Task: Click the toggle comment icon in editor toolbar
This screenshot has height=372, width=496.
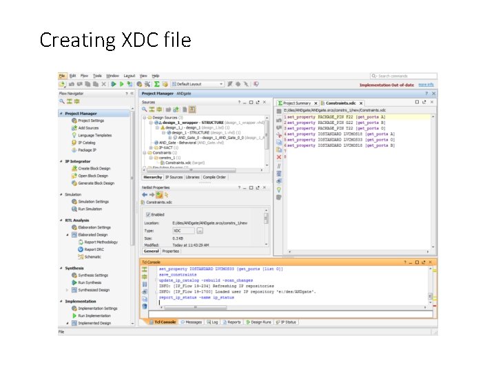Action: coord(279,166)
